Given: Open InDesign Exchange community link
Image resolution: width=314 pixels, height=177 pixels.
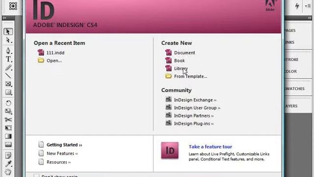Looking at the screenshot, I should point(195,100).
